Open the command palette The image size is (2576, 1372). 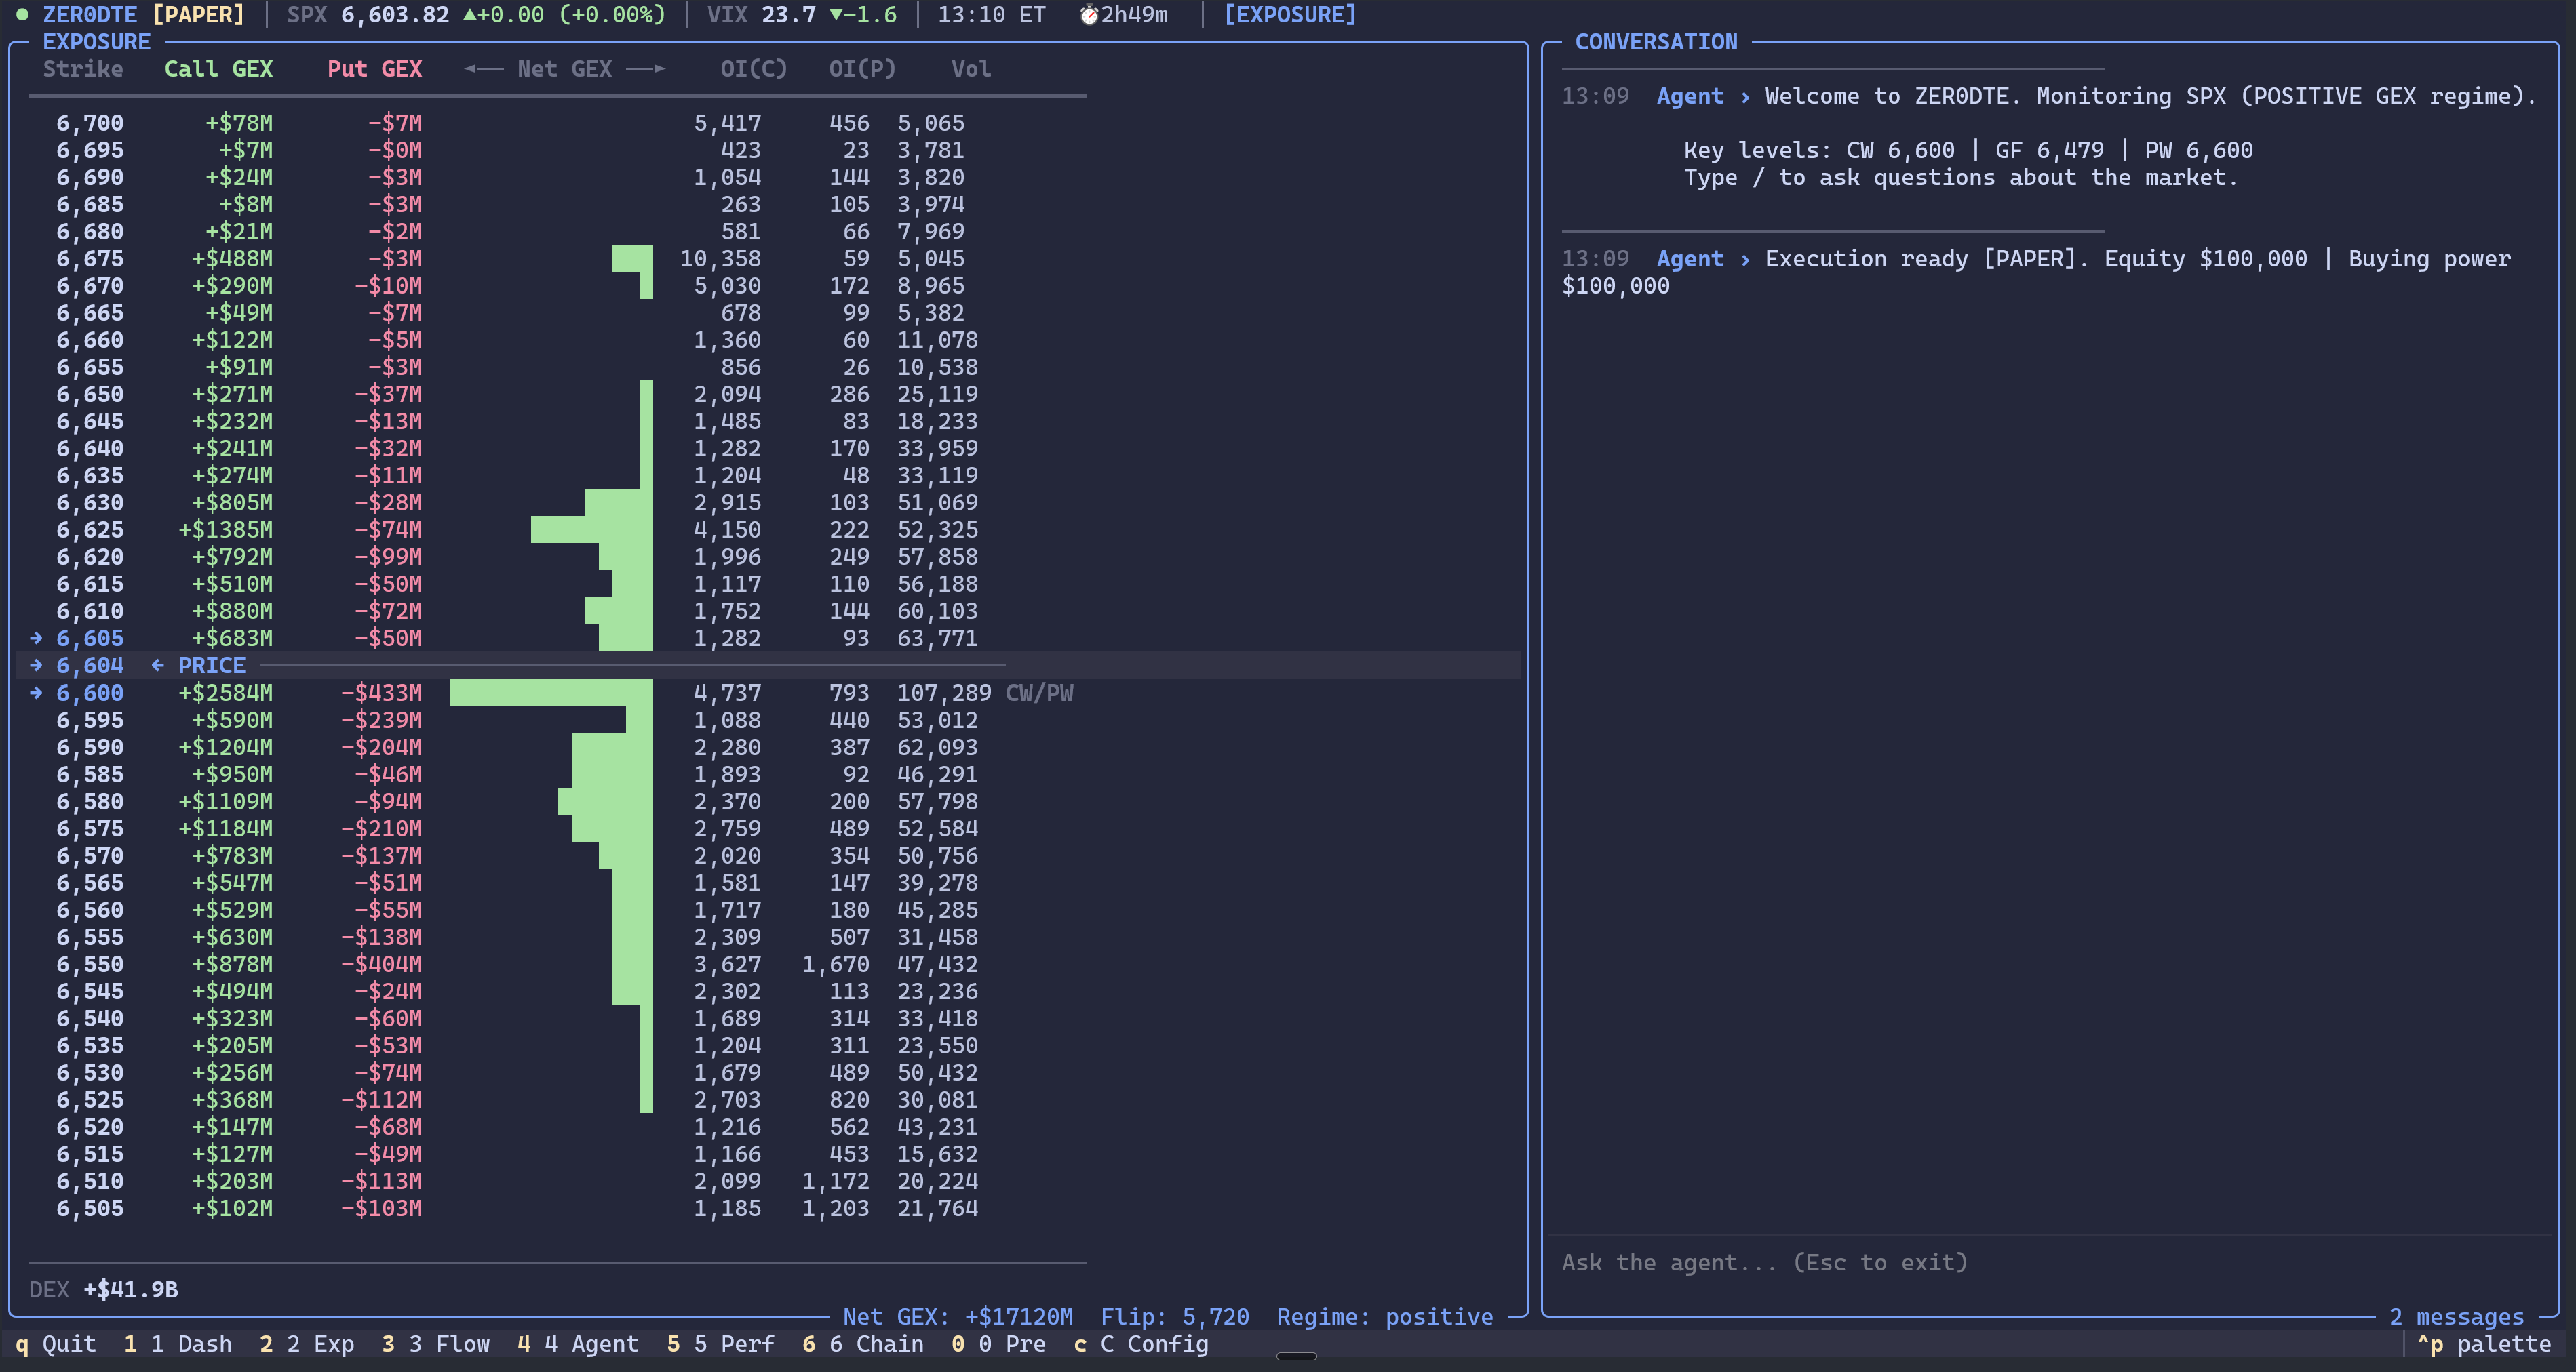(x=2484, y=1344)
